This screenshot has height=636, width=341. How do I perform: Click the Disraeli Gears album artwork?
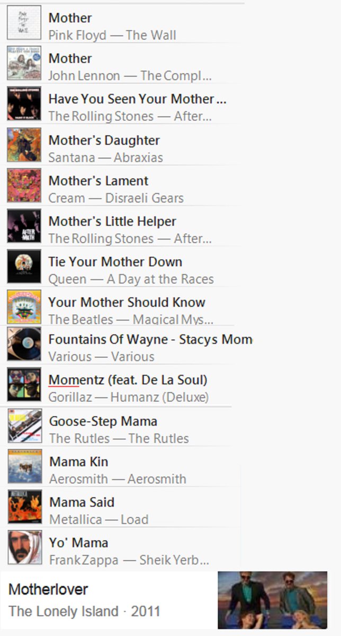24,185
